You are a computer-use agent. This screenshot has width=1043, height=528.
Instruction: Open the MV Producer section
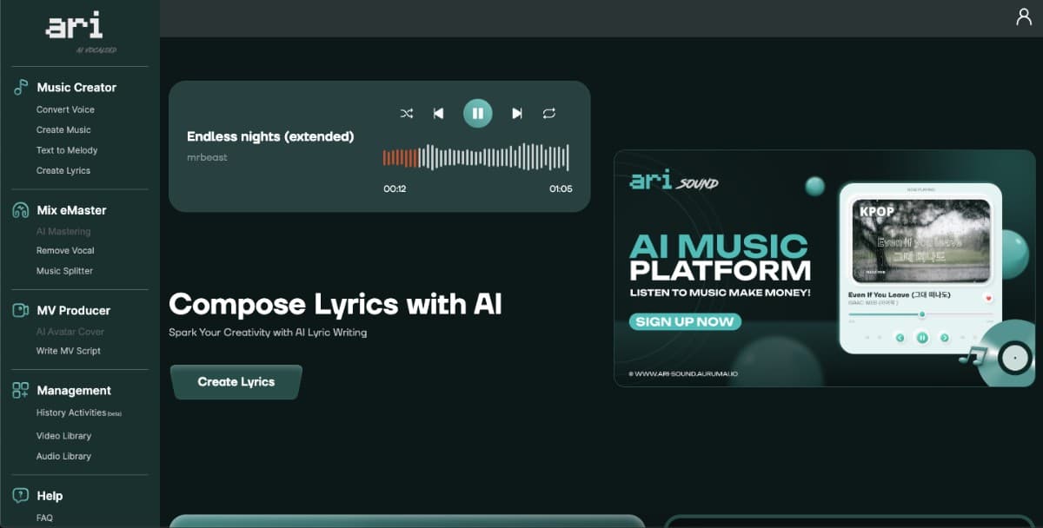73,310
